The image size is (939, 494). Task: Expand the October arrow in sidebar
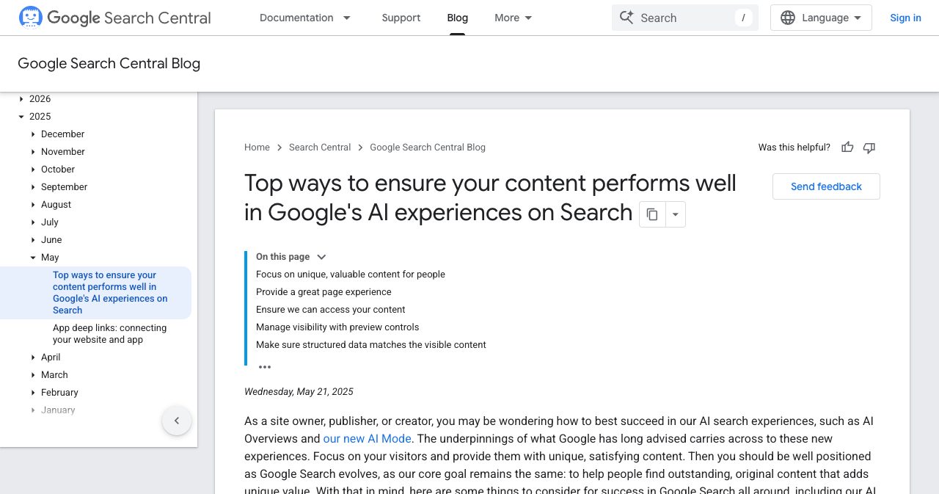tap(33, 170)
